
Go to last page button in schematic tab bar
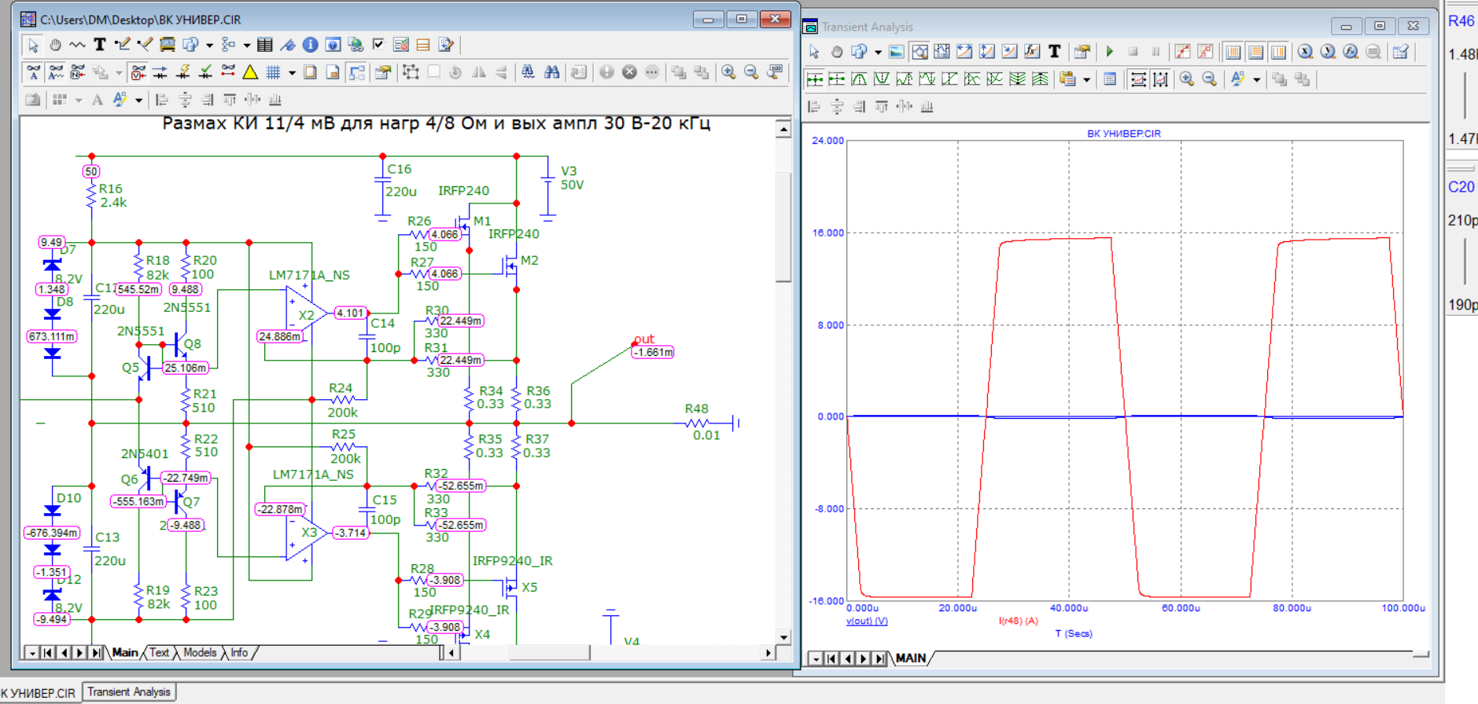(x=96, y=652)
